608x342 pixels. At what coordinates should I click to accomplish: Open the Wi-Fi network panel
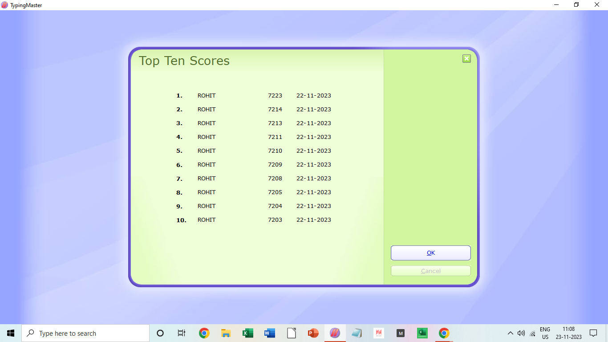coord(533,333)
